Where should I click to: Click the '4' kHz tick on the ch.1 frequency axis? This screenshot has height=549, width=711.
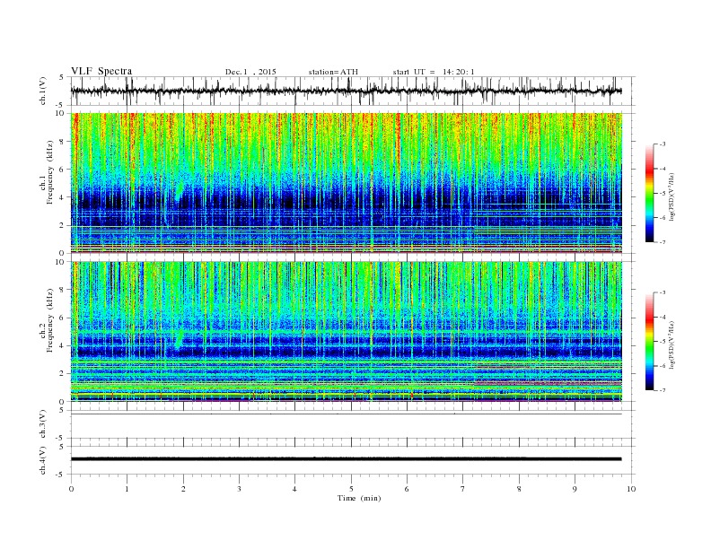63,197
